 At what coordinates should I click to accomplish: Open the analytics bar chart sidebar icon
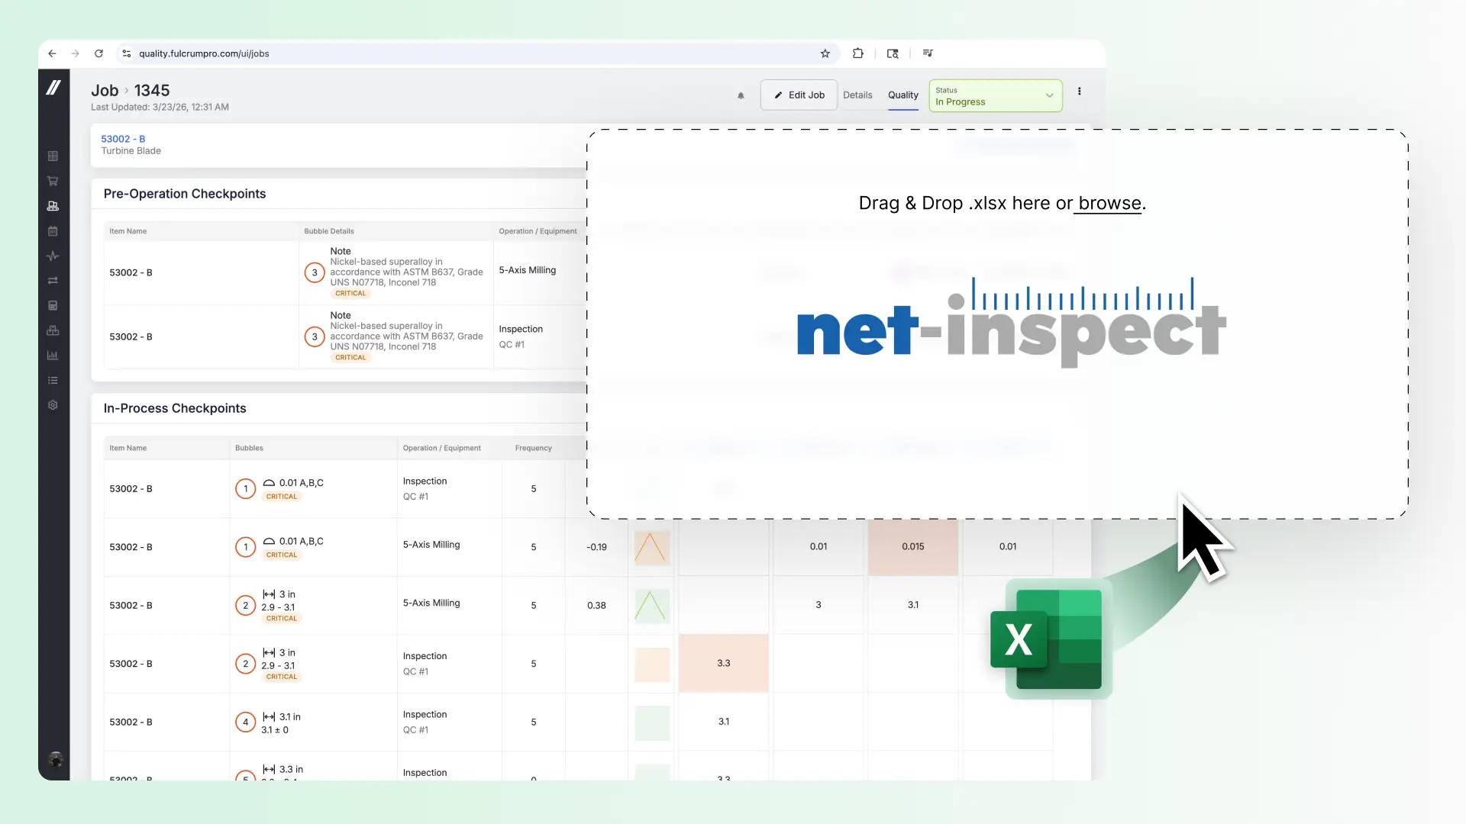[x=53, y=356]
